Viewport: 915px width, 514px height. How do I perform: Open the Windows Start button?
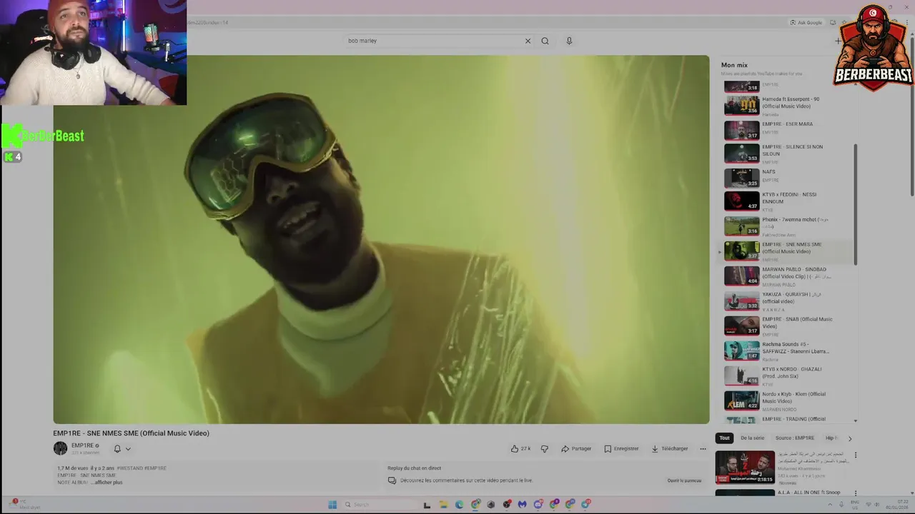(332, 505)
